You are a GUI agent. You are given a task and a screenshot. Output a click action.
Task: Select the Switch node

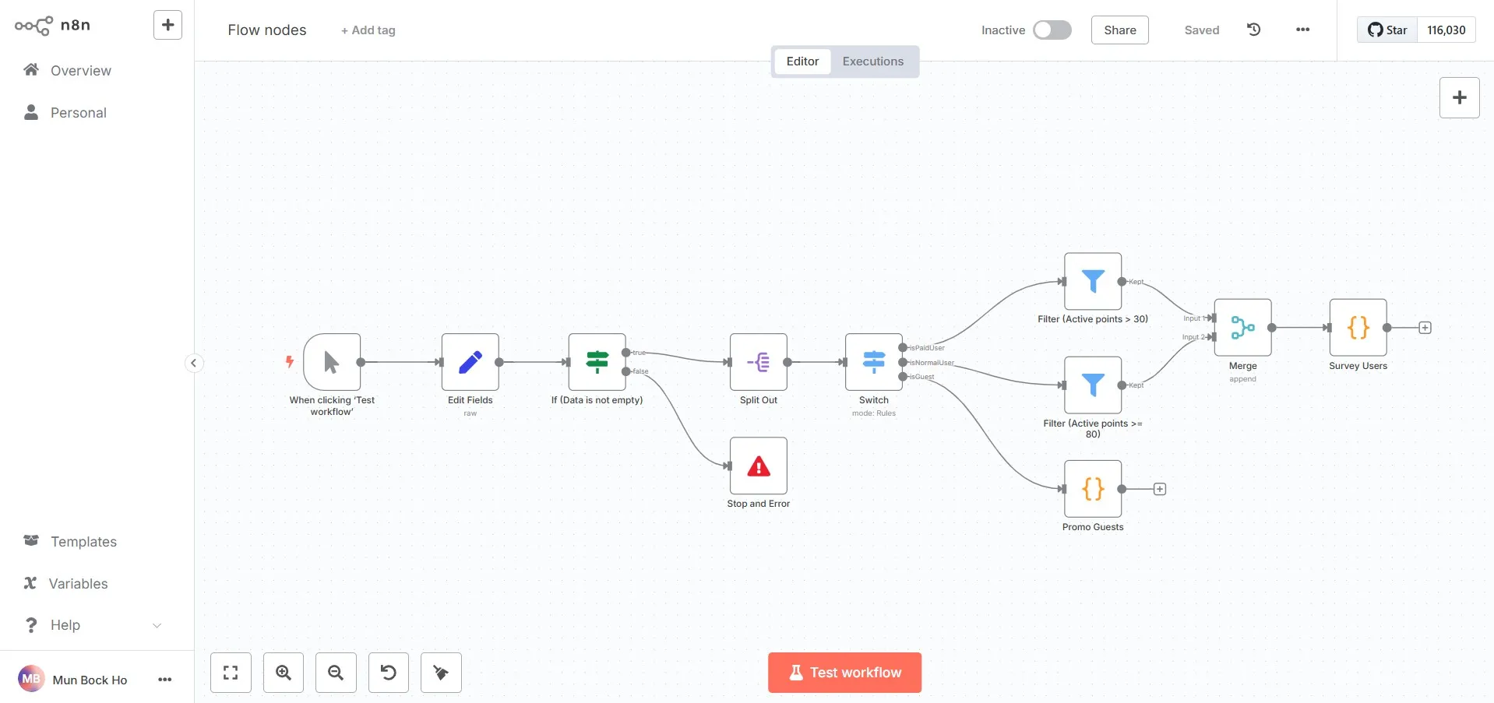click(874, 362)
